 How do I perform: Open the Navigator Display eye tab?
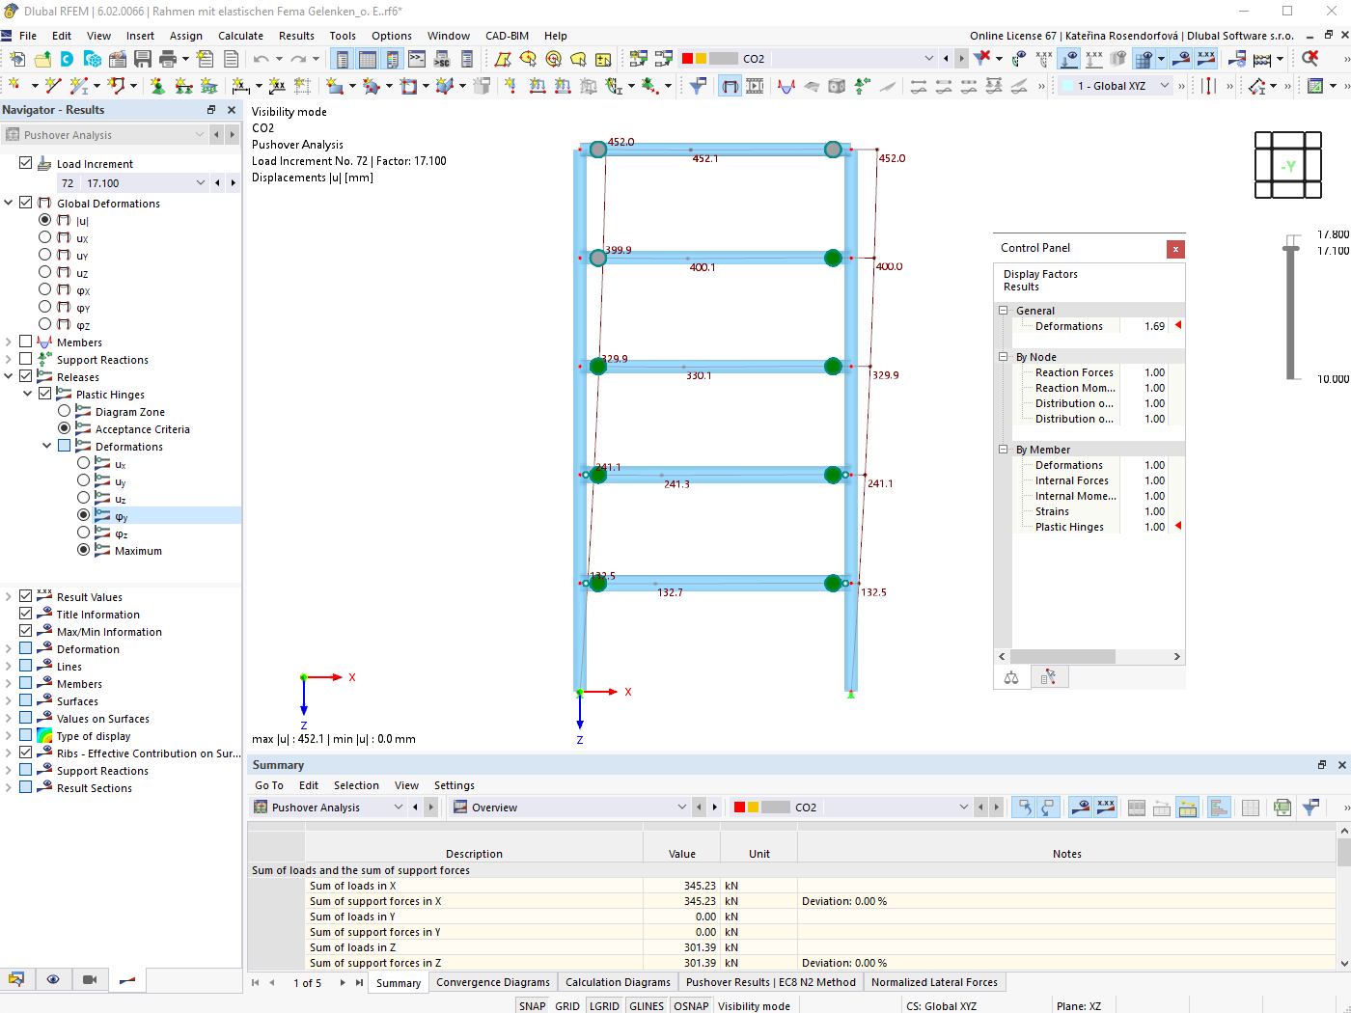click(53, 979)
